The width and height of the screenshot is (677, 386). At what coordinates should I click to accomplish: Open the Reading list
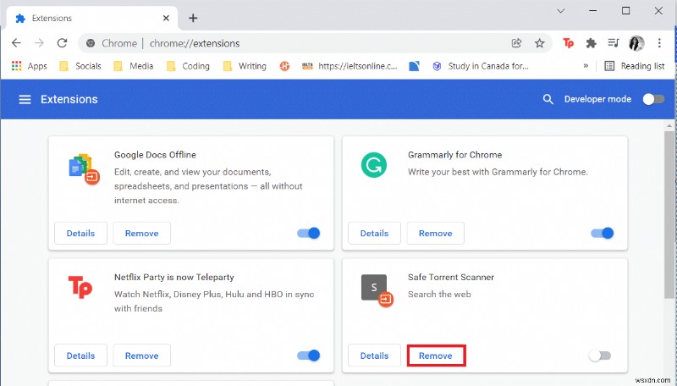[x=634, y=66]
